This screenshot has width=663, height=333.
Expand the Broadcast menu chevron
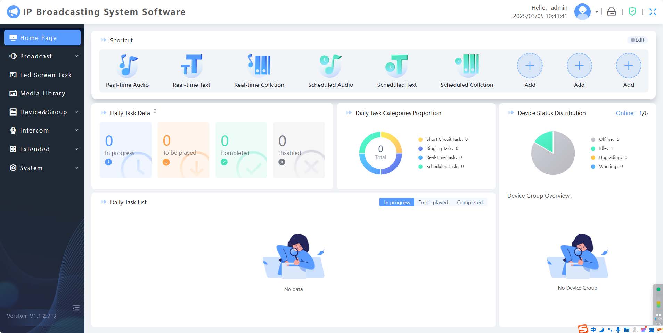(77, 56)
